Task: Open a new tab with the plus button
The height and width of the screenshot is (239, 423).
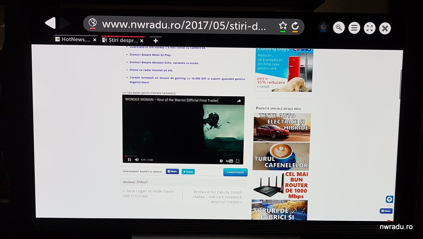Action: click(x=156, y=41)
